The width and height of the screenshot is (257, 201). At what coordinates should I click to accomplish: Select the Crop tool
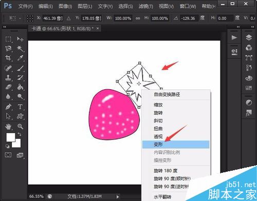8,58
